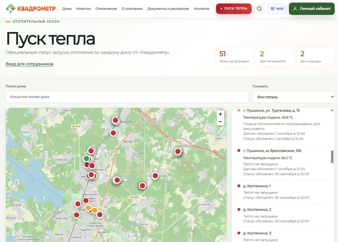Select the green launched-house map marker
Viewport: 338px width, 242px height.
(x=86, y=159)
